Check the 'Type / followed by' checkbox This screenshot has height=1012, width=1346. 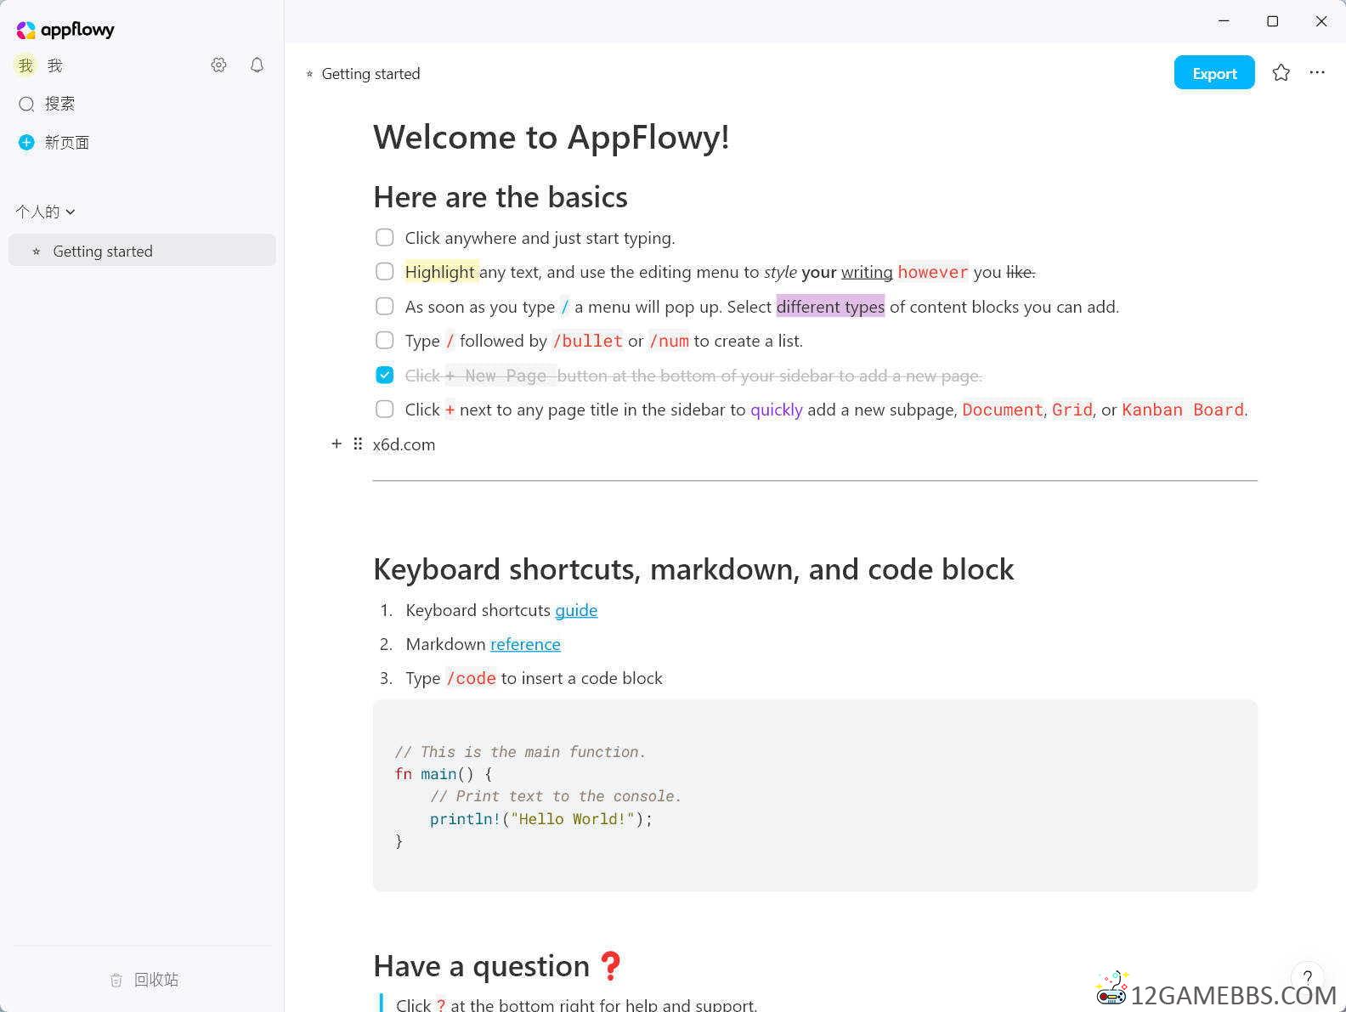385,340
